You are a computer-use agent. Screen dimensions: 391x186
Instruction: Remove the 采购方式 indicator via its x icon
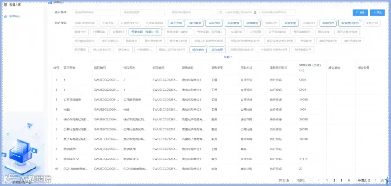coord(336,20)
